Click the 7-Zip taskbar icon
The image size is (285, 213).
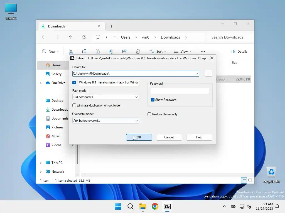click(x=167, y=206)
